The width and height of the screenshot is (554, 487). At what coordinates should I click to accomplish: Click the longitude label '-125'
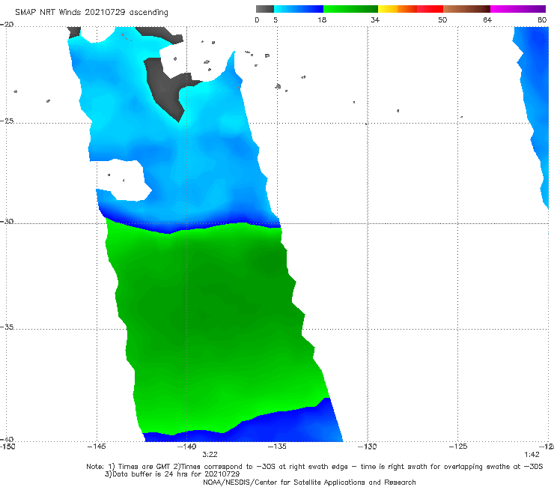[x=458, y=447]
